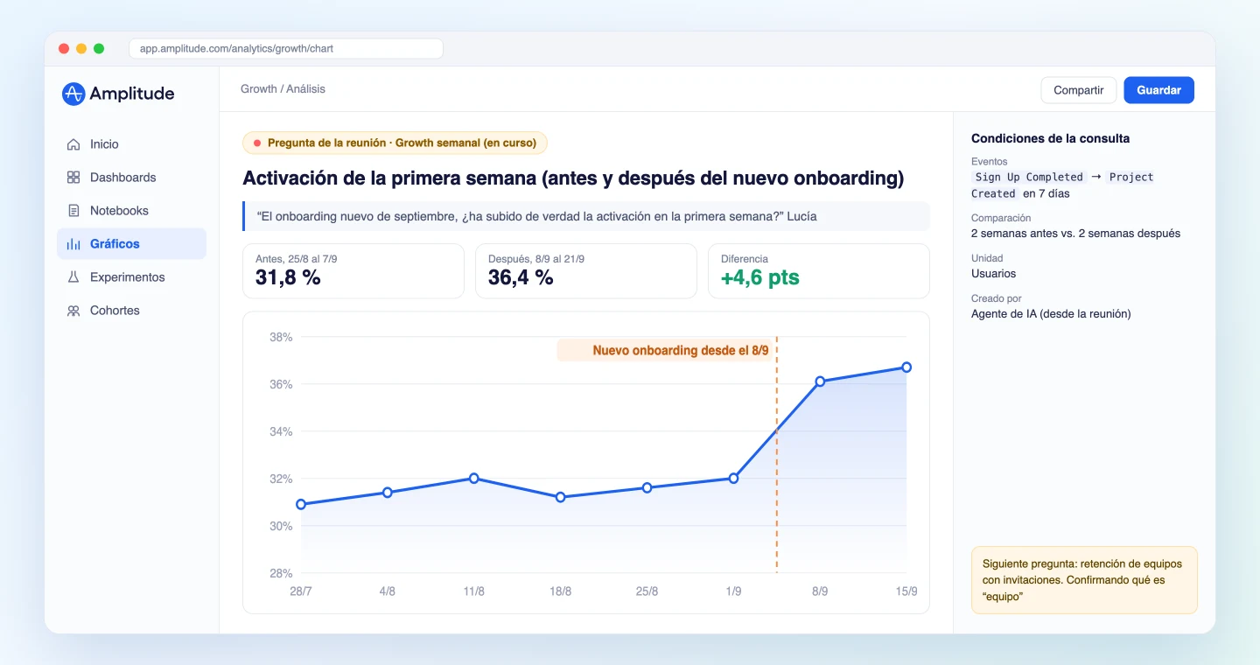Select Gráficos in the sidebar
This screenshot has width=1260, height=665.
(x=131, y=244)
